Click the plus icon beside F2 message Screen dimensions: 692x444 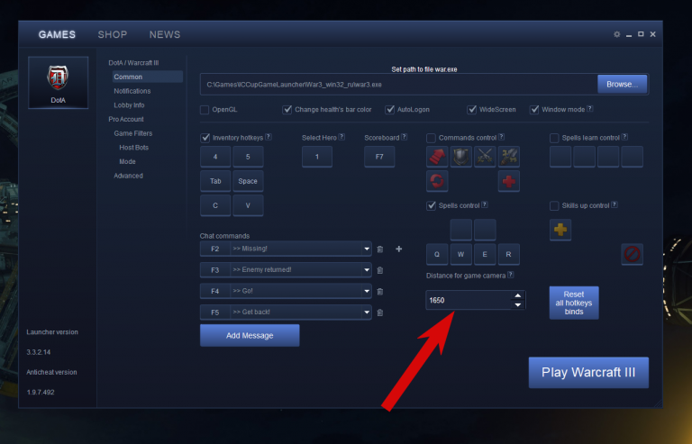tap(398, 249)
